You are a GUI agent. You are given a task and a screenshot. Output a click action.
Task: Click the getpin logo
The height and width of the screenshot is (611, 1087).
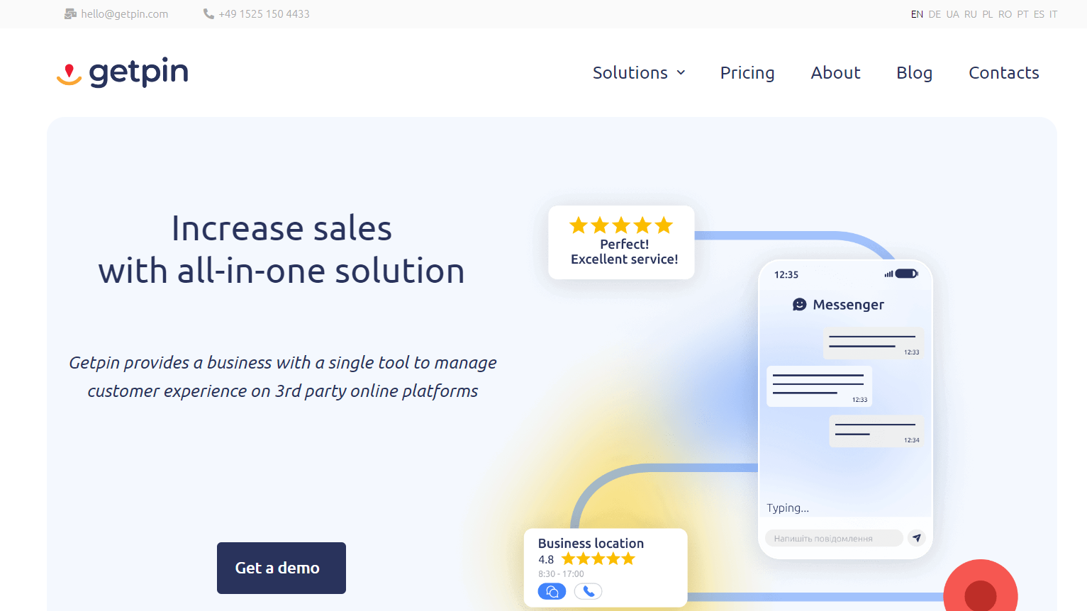pyautogui.click(x=122, y=72)
